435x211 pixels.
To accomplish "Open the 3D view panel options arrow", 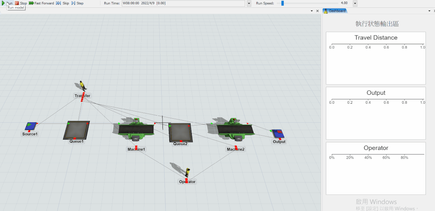I will 312,11.
